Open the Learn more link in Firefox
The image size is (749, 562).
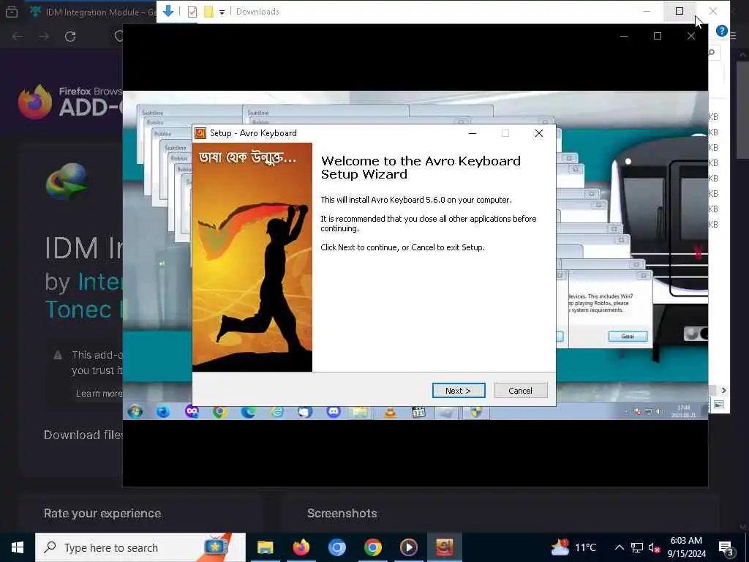[x=99, y=393]
